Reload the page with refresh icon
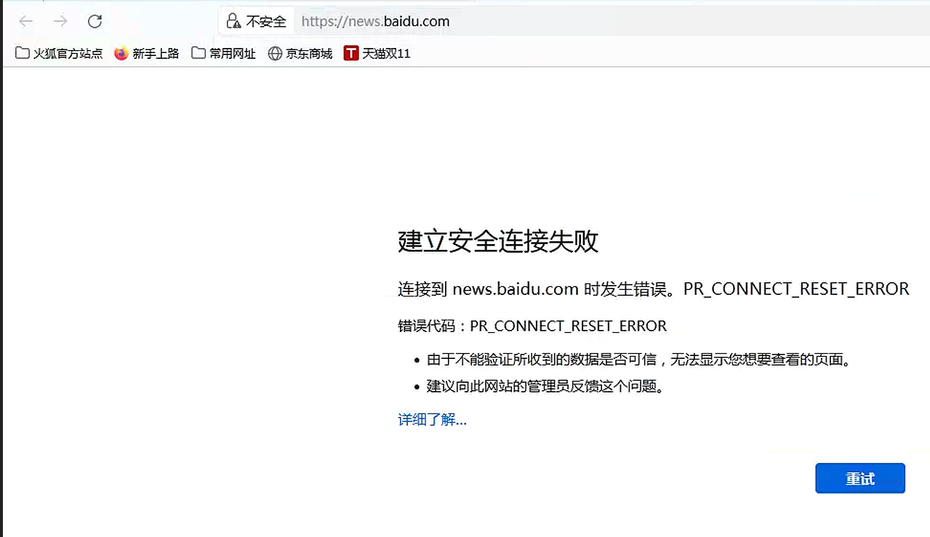The height and width of the screenshot is (537, 930). (x=95, y=21)
